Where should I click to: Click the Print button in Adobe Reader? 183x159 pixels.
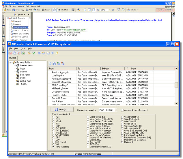tap(29, 10)
